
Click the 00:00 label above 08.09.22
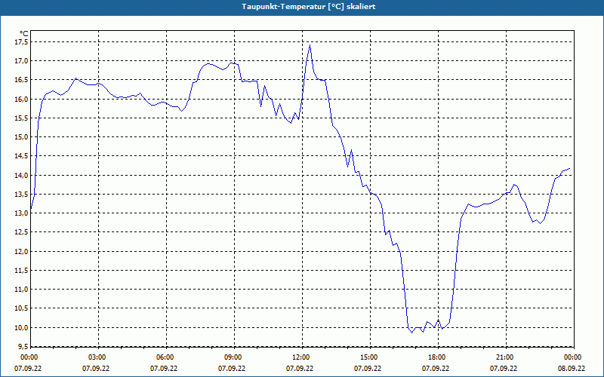574,357
